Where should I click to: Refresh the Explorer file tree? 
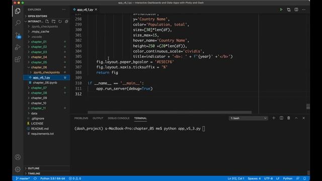pos(60,21)
